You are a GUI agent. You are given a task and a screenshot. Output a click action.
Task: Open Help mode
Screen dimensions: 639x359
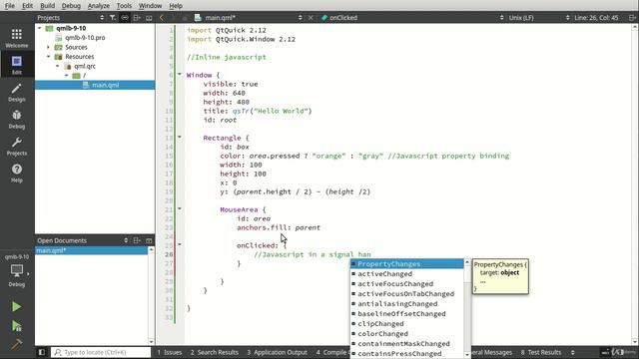17,173
